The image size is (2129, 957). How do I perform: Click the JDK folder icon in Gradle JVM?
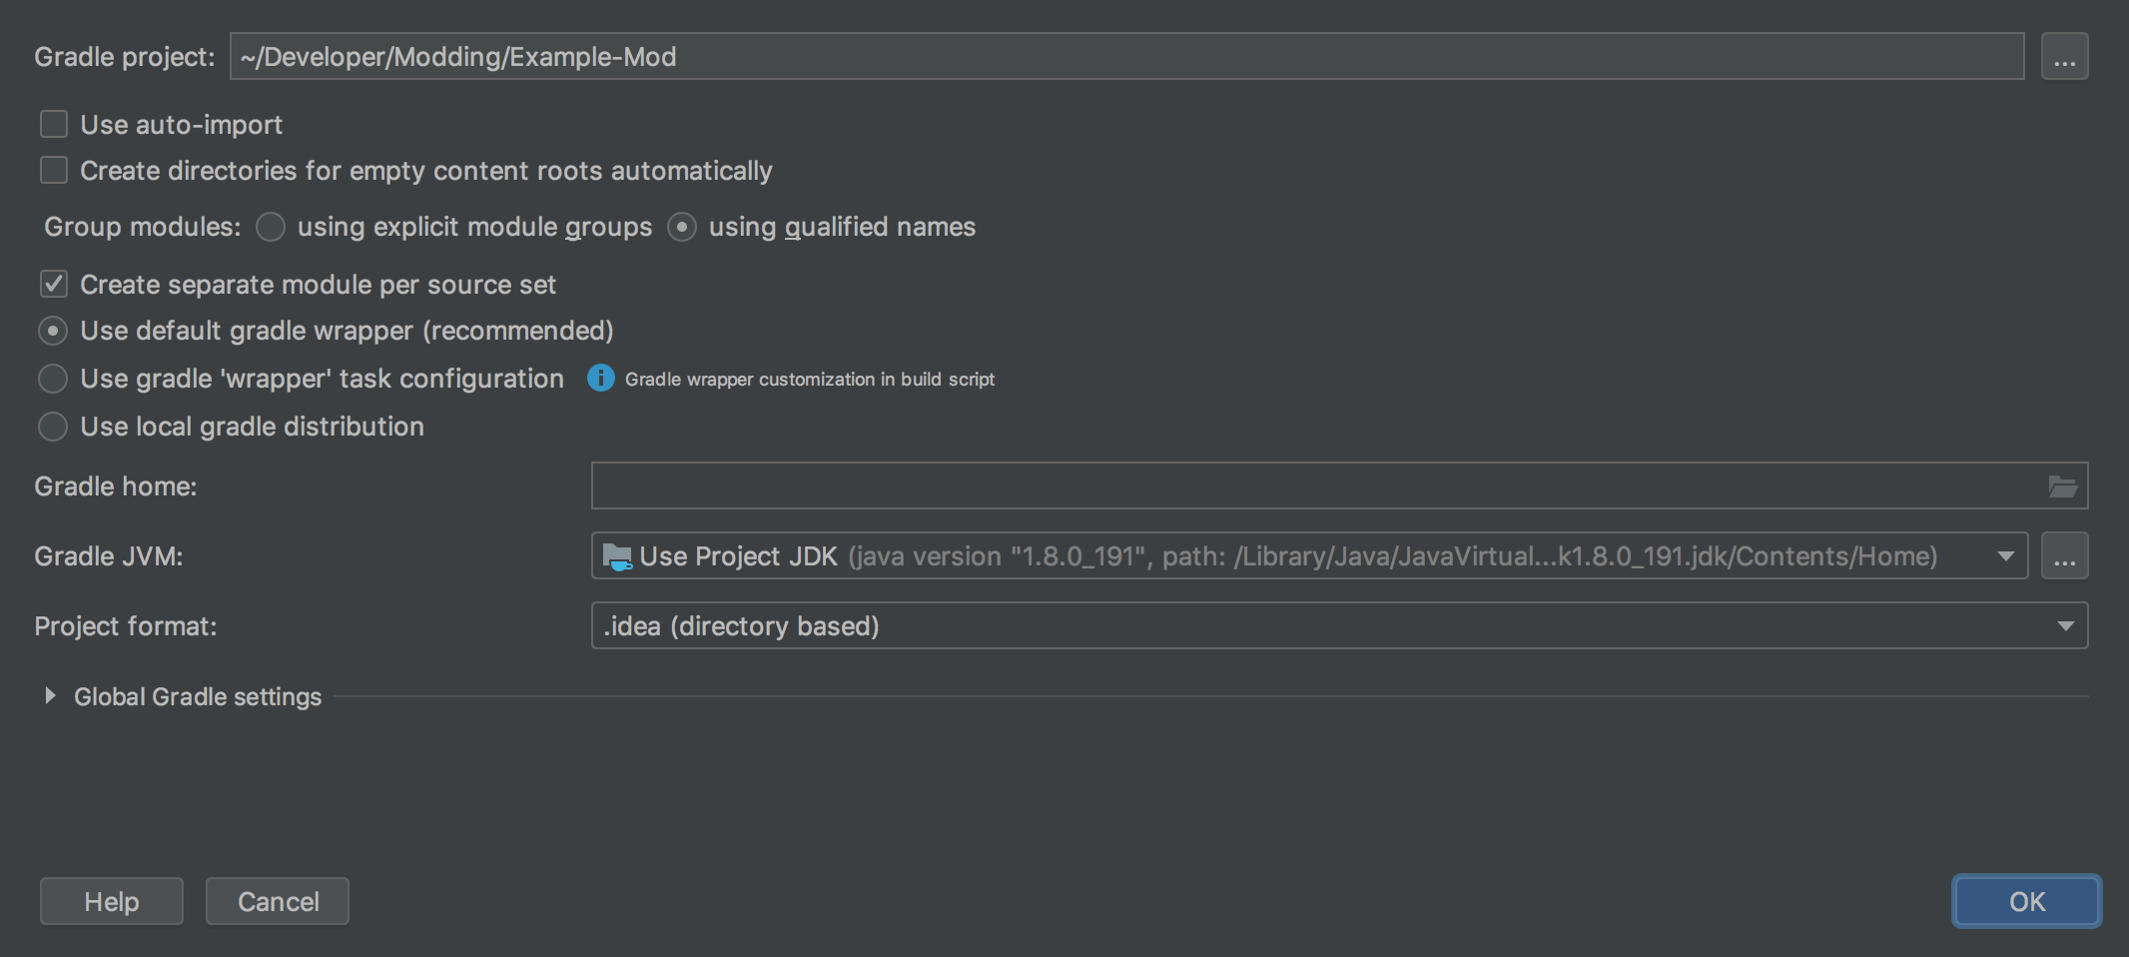click(617, 556)
